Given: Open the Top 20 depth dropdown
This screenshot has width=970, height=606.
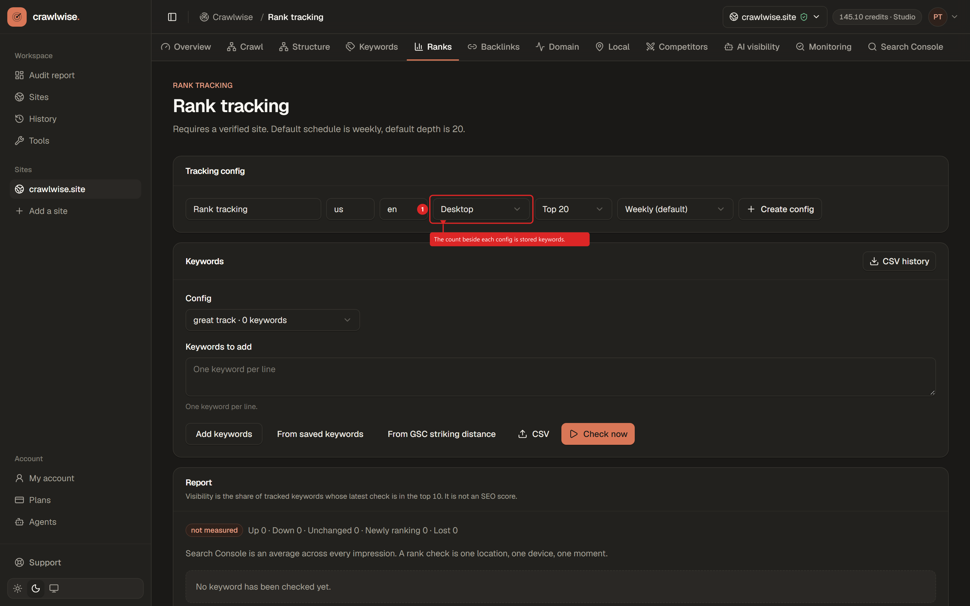Looking at the screenshot, I should point(573,209).
